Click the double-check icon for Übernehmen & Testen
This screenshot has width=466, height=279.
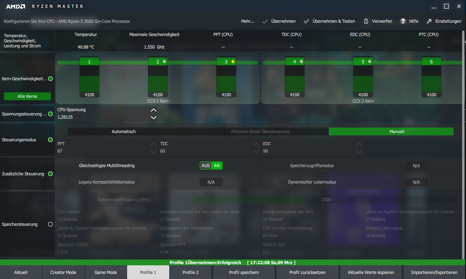pyautogui.click(x=306, y=21)
